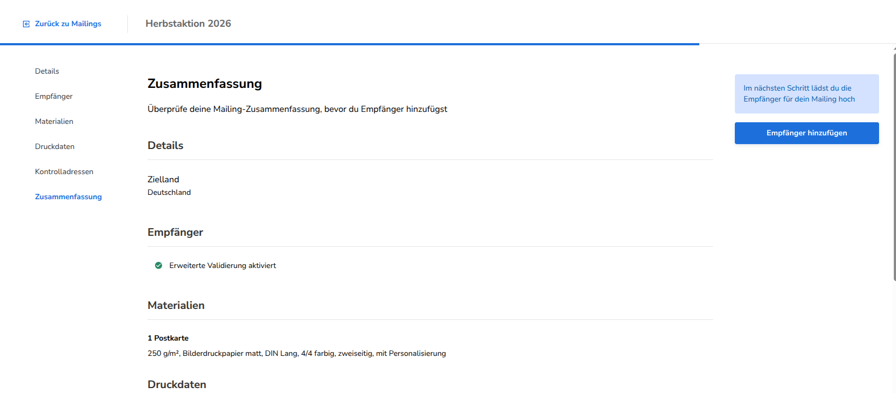Click the Empfänger section heading in summary
Screen dimensions: 896x393
click(175, 232)
